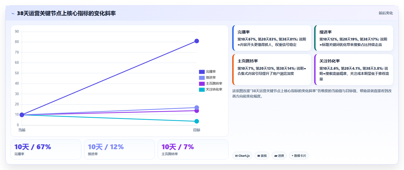404x170 pixels.
Task: Click the Chart.js tag chip
Action: point(242,156)
